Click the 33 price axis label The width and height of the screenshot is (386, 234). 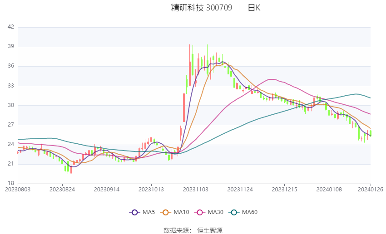click(x=11, y=86)
